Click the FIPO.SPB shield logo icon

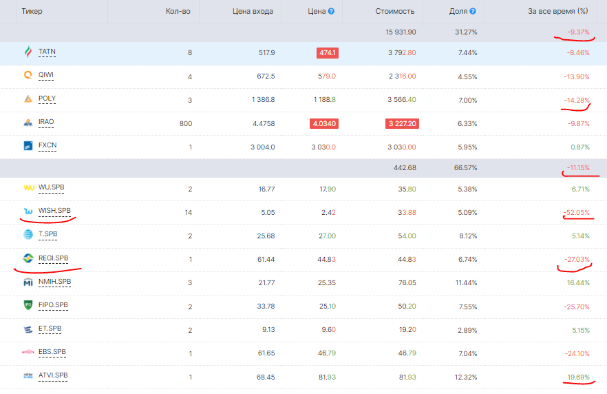click(x=28, y=305)
